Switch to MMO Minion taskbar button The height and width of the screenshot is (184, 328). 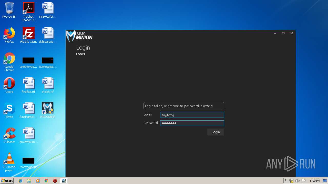point(64,181)
